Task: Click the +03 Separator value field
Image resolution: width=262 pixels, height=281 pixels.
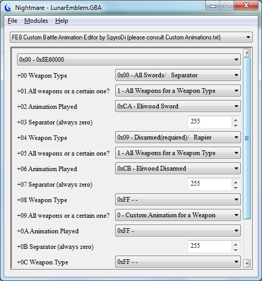Action: point(210,122)
